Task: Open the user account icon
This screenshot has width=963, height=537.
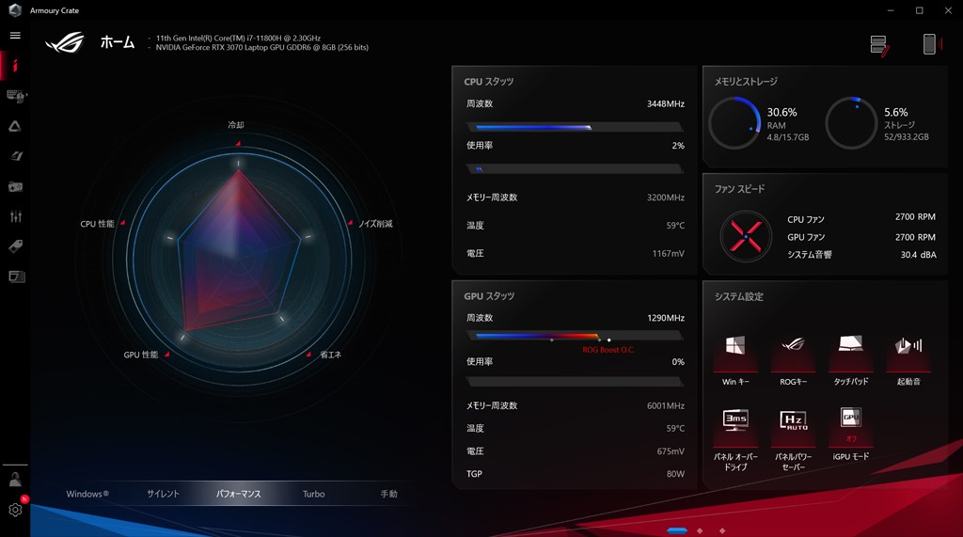Action: [15, 480]
